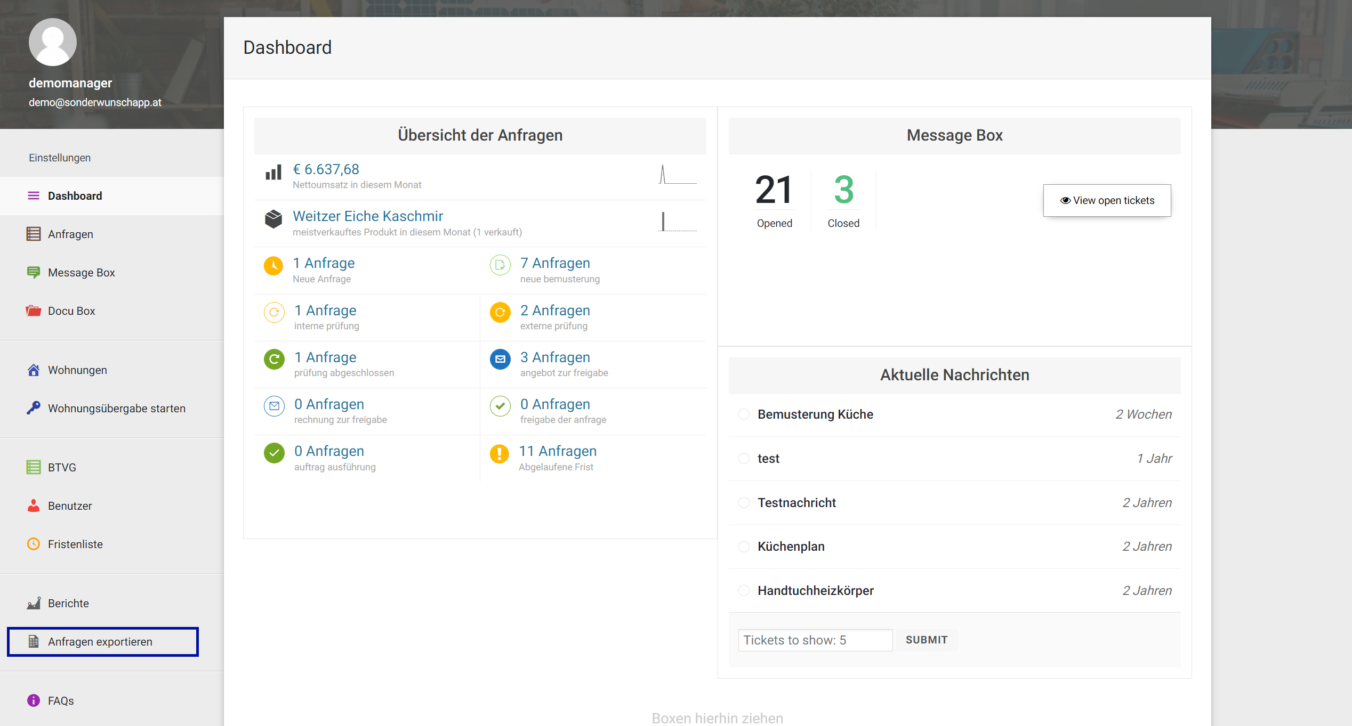Click the outlined envelope icon for rechnung zur freigabe

[274, 406]
